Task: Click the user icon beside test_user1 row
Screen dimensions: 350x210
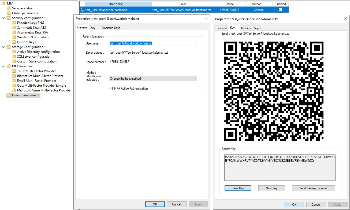Action: pyautogui.click(x=82, y=10)
